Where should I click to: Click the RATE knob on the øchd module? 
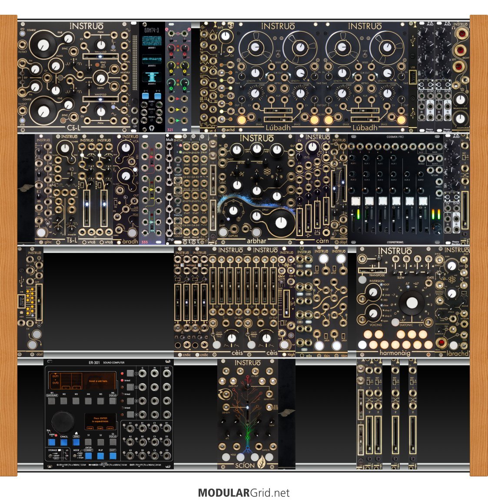coord(226,36)
